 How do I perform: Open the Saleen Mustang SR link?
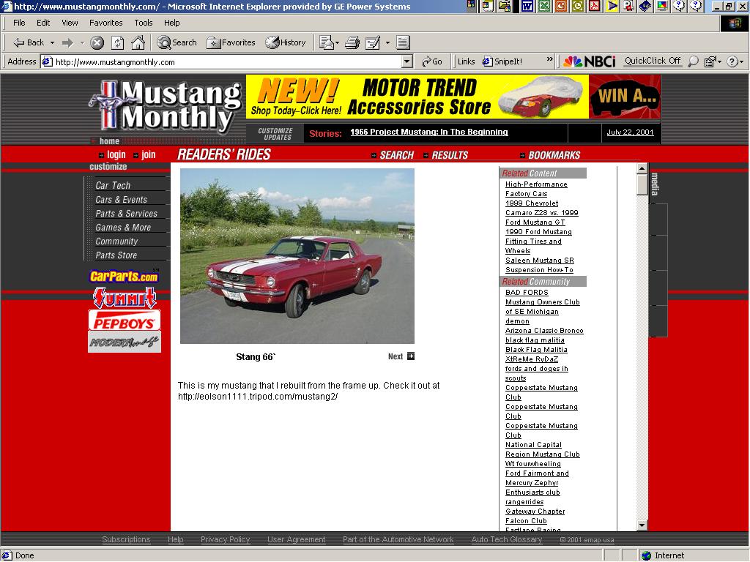click(540, 261)
